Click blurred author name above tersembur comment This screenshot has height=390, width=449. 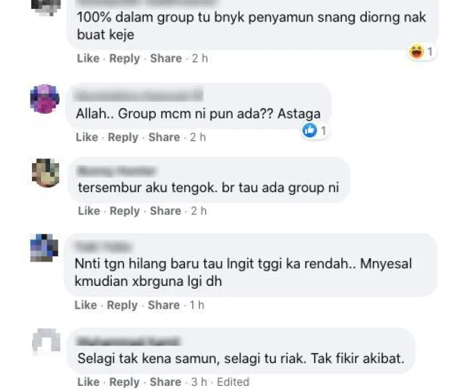tap(117, 171)
